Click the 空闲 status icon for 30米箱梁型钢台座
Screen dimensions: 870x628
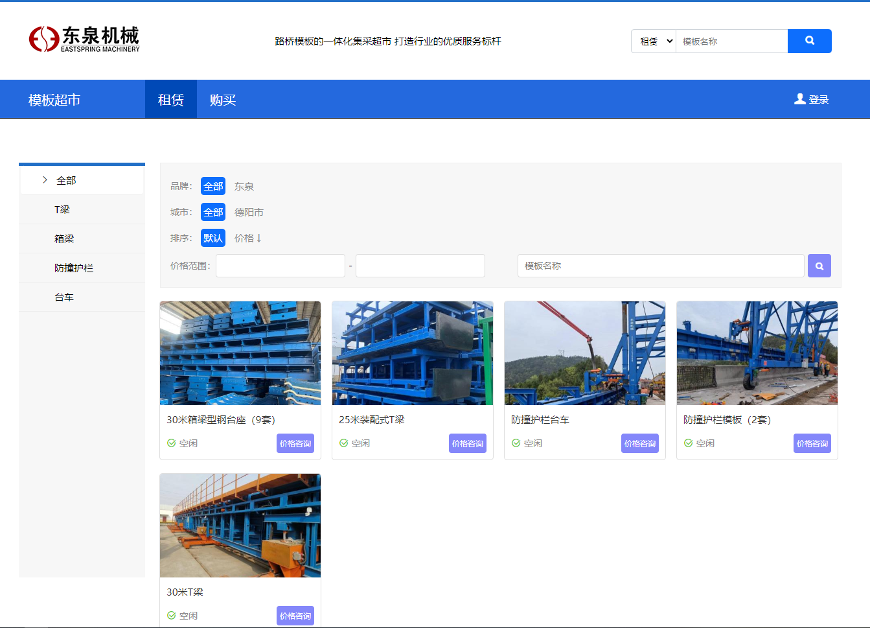172,443
